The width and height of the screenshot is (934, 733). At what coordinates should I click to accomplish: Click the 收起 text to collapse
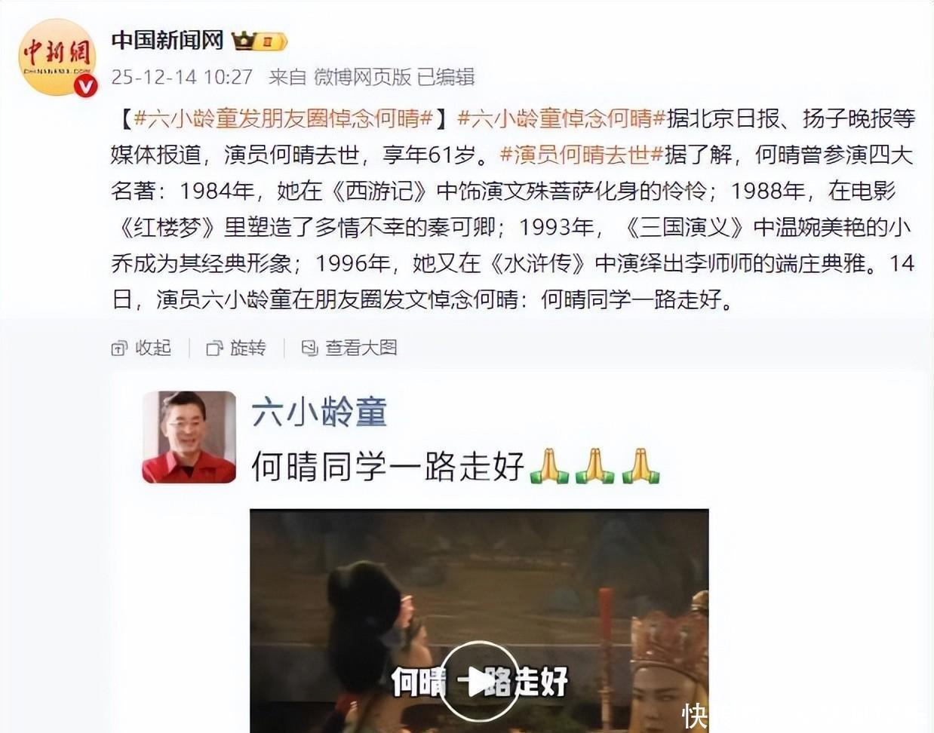(x=153, y=348)
